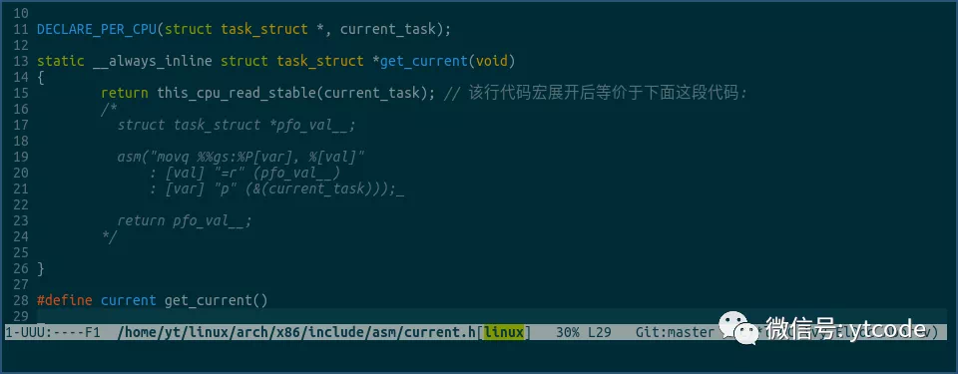Viewport: 958px width, 374px height.
Task: Click the 1-UUU:----F1 status flags
Action: tap(52, 332)
